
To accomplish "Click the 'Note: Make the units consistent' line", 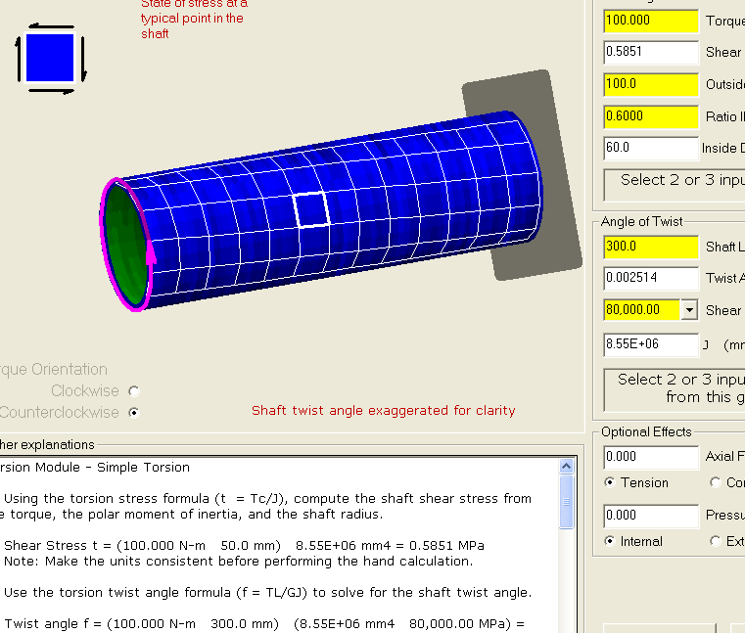I will click(239, 562).
